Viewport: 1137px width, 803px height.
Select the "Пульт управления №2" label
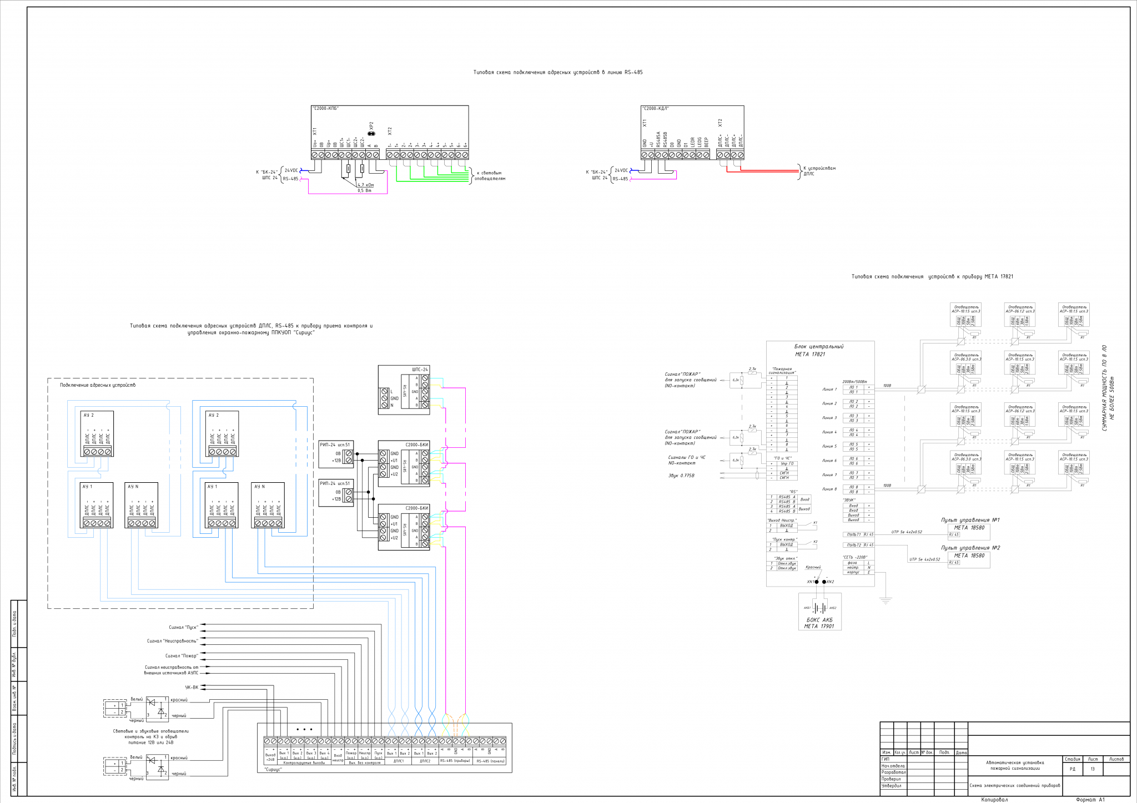click(x=970, y=548)
